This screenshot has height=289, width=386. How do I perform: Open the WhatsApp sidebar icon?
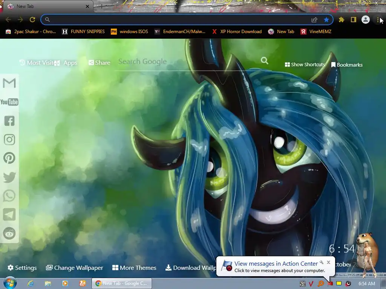[x=9, y=196]
